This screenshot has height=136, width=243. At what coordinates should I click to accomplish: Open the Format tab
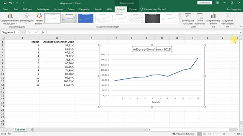pyautogui.click(x=133, y=9)
